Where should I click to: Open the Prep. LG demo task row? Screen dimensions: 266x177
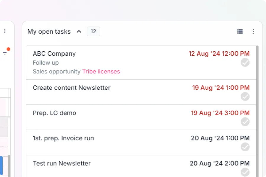(x=141, y=117)
